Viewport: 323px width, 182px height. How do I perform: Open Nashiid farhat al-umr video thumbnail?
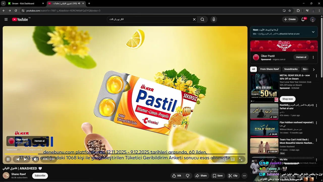click(x=264, y=111)
